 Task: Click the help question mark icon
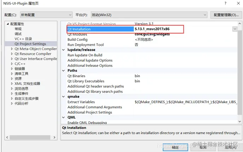click(x=225, y=3)
